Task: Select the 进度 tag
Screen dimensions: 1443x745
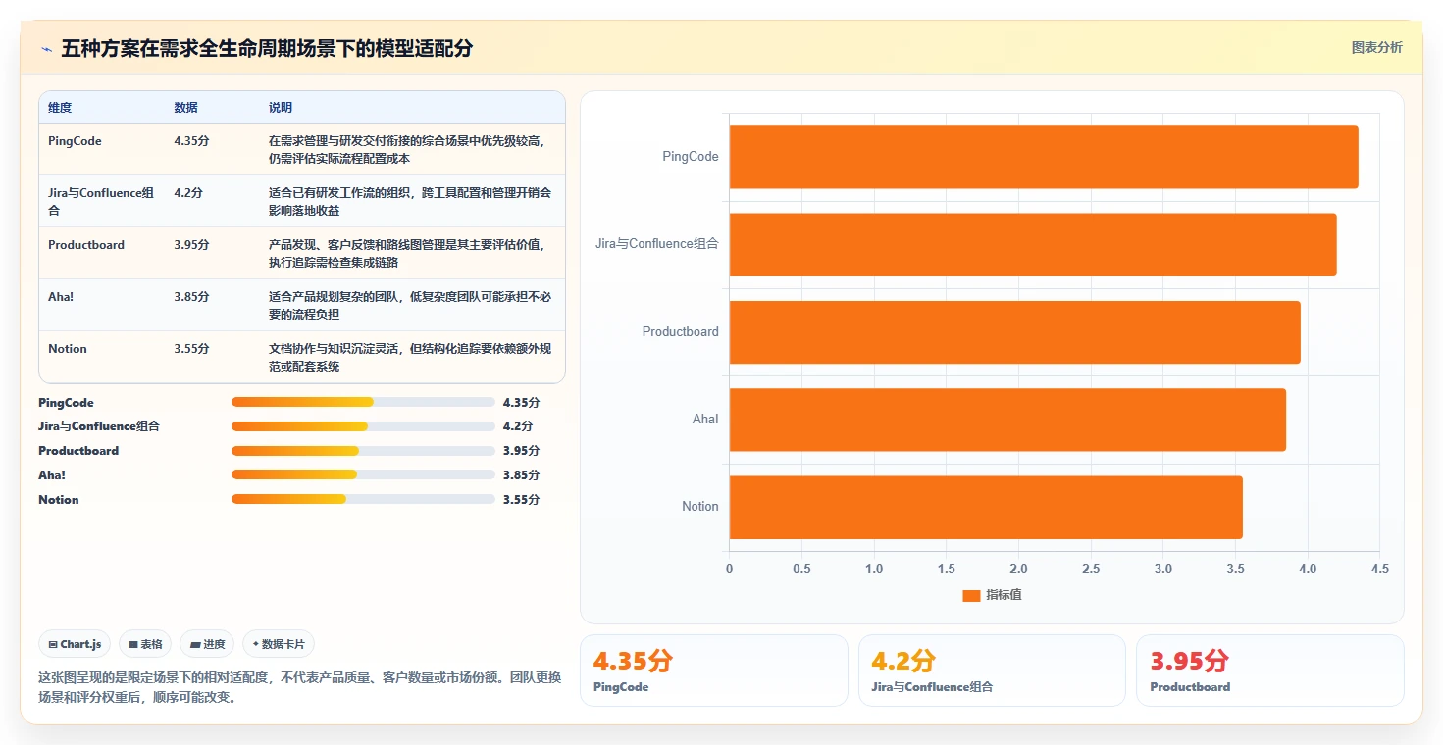Action: pyautogui.click(x=207, y=644)
